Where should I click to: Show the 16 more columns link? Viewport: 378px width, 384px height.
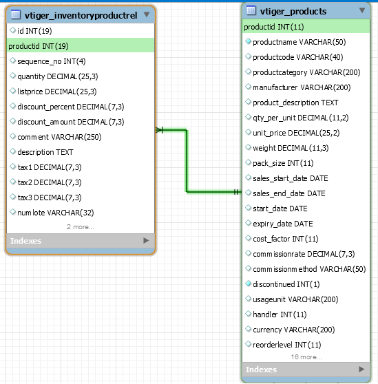(x=306, y=356)
